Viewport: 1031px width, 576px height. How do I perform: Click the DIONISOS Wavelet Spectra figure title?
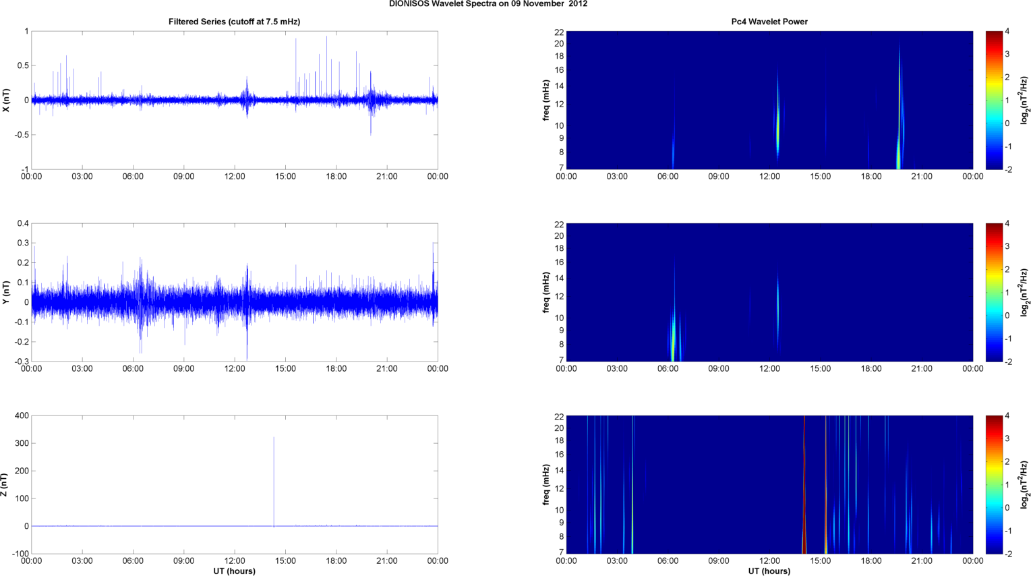click(488, 4)
